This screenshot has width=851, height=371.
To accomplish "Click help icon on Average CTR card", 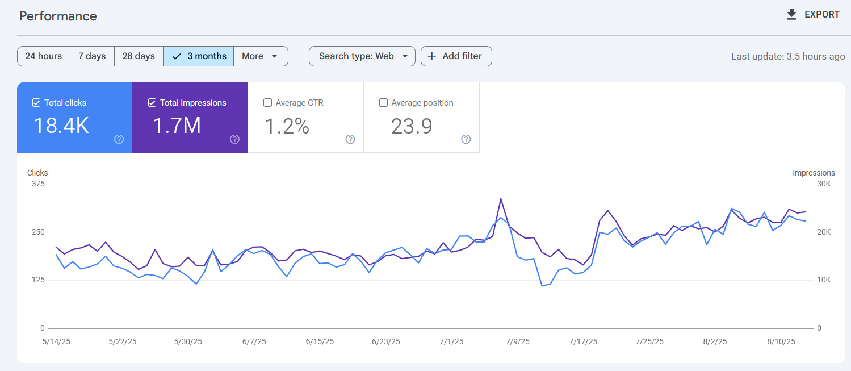I will (x=350, y=139).
